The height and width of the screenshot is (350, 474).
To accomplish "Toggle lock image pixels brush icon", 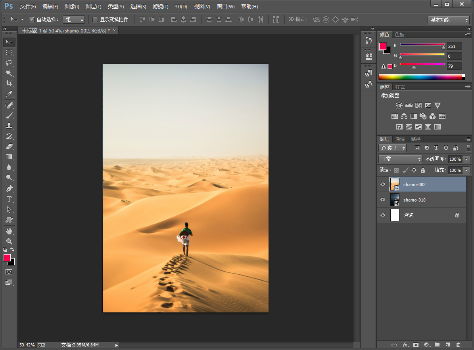I will [405, 170].
